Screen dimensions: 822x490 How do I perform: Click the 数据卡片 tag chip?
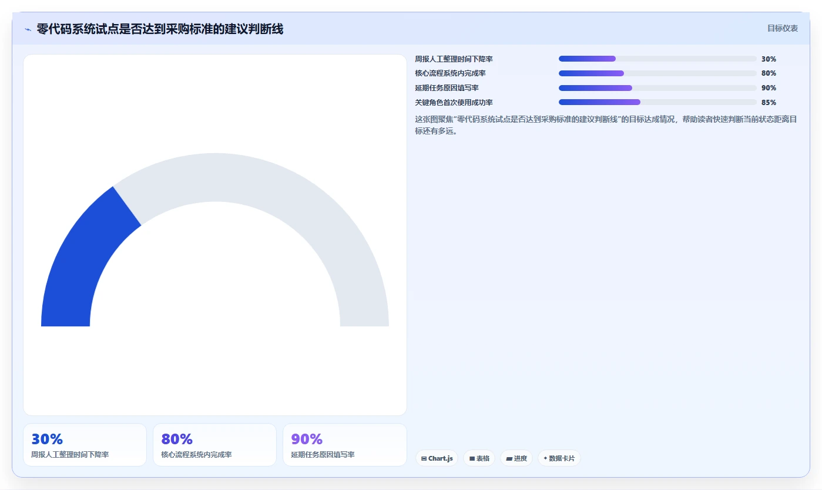559,458
